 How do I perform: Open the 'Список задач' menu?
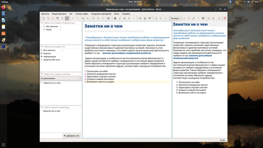[82, 14]
